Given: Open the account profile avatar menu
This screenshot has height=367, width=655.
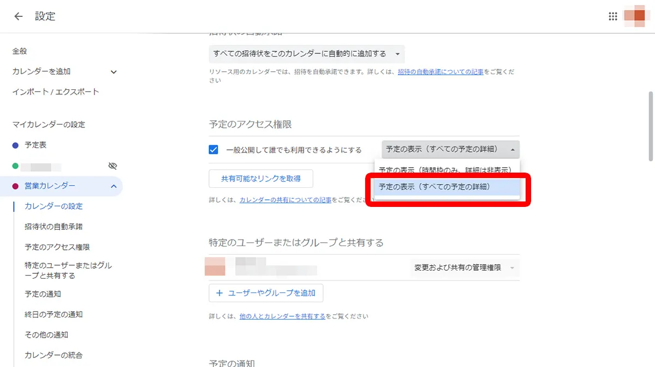Looking at the screenshot, I should pos(635,16).
